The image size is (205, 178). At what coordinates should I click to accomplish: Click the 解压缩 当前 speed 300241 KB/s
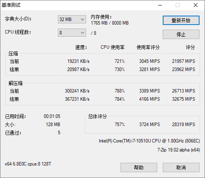77,91
